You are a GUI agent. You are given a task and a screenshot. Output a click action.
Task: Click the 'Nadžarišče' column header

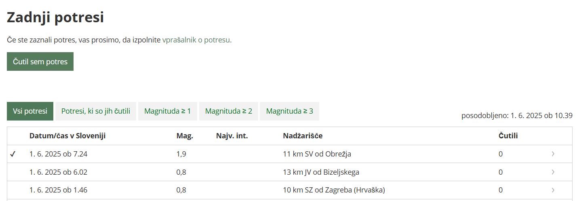point(303,136)
